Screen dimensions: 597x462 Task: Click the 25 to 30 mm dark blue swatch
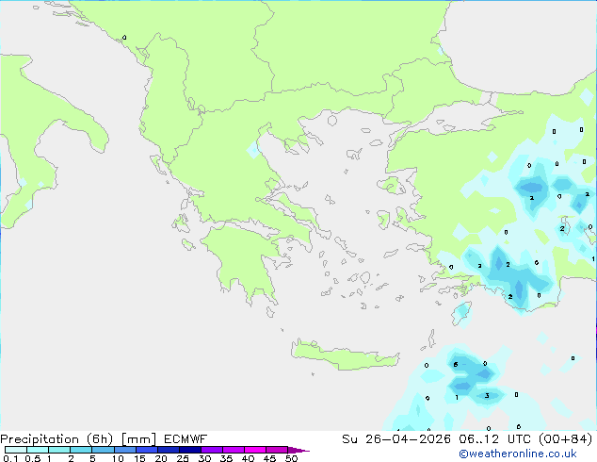(190, 450)
